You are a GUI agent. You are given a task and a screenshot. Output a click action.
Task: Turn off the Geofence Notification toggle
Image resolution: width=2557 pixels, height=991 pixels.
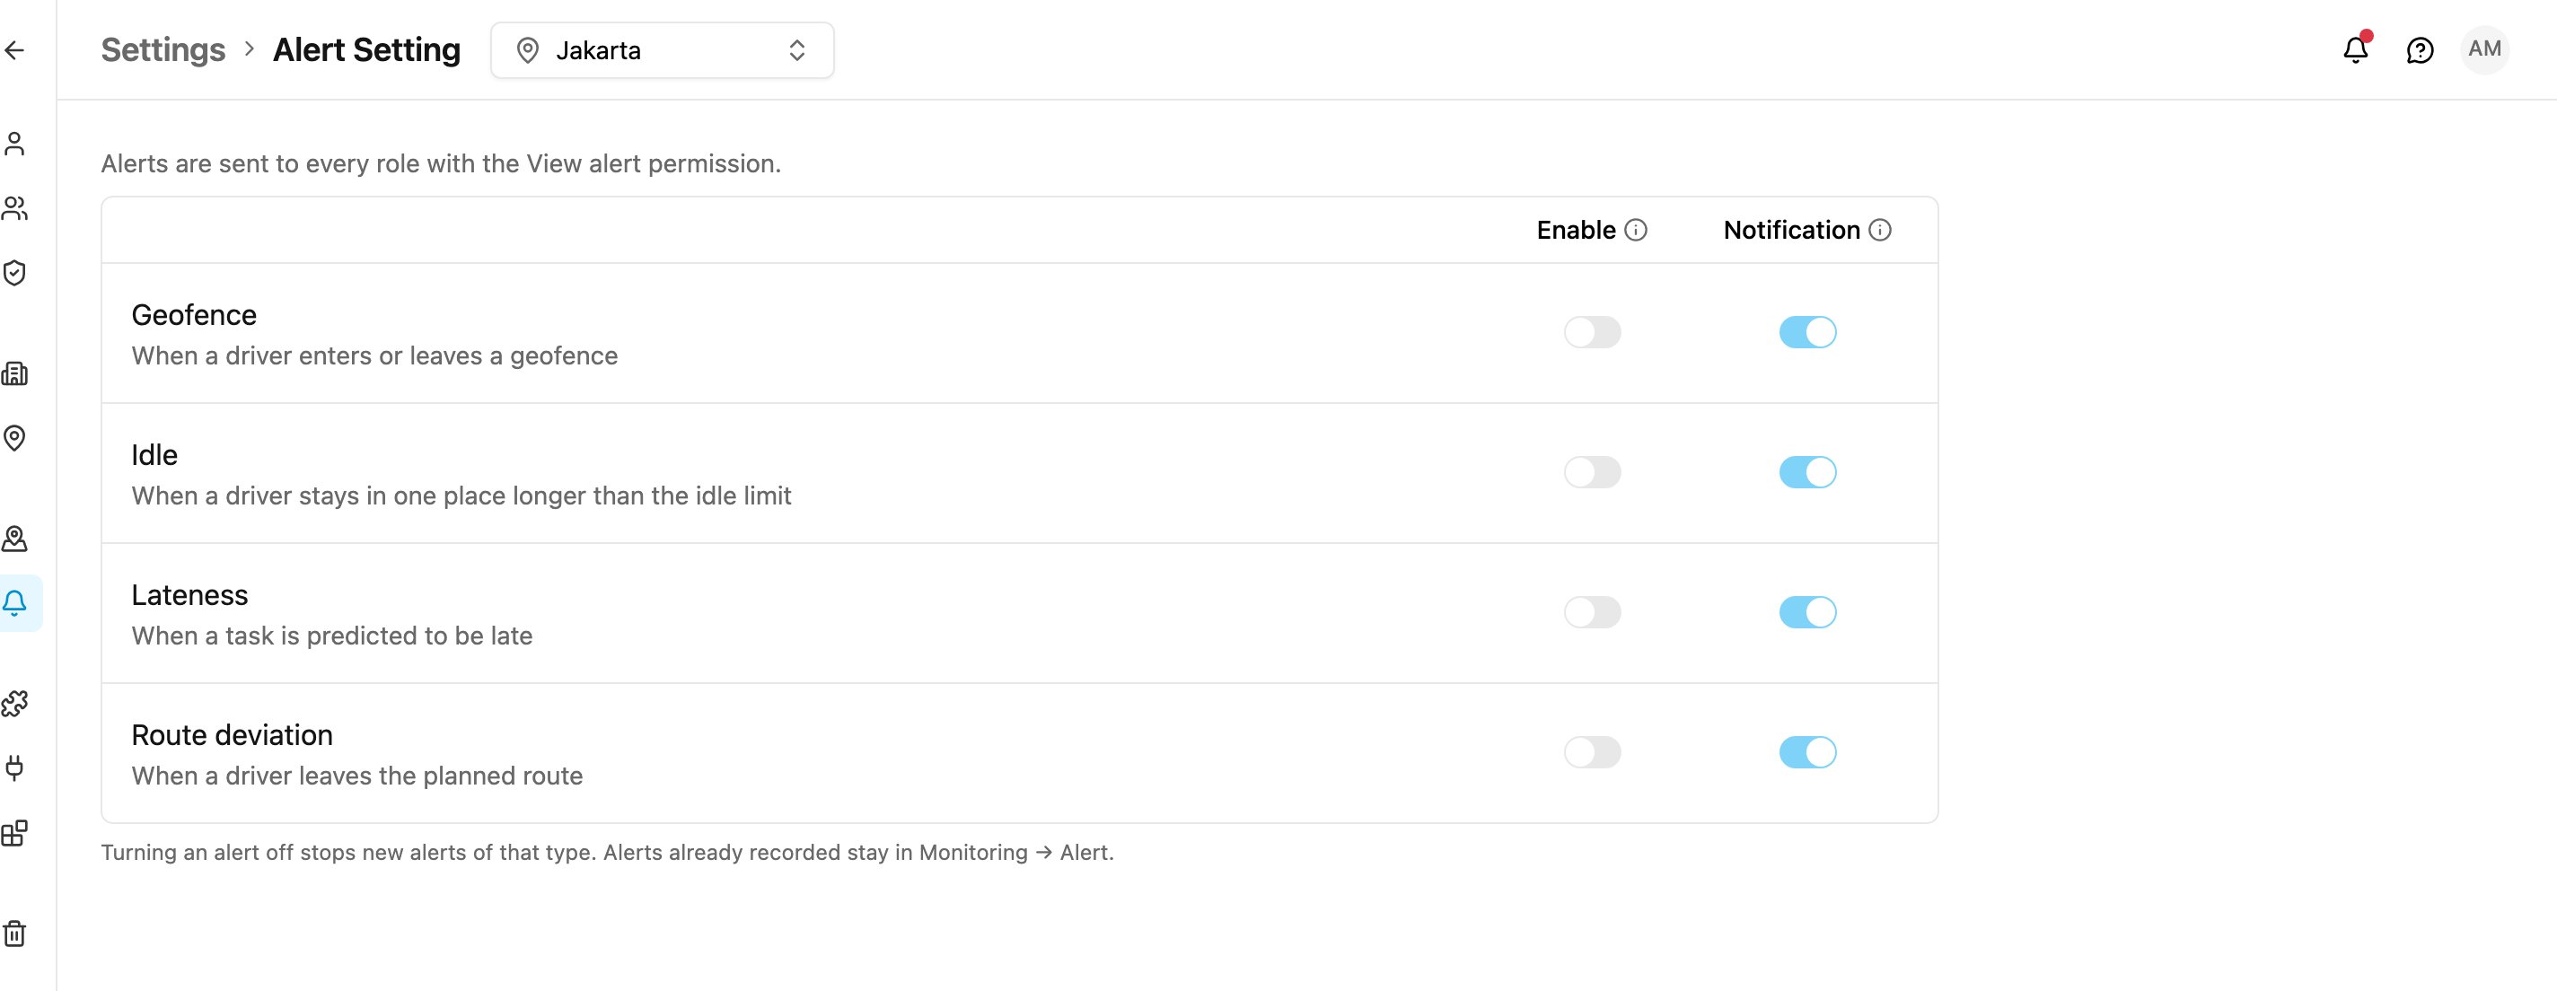[1807, 332]
